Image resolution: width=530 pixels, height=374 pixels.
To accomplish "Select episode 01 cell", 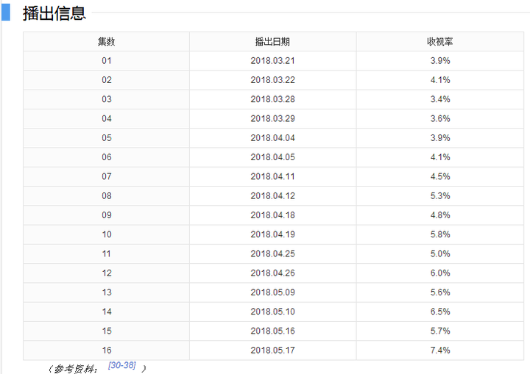I will [106, 61].
